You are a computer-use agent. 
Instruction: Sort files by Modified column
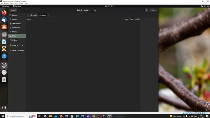coord(137,19)
